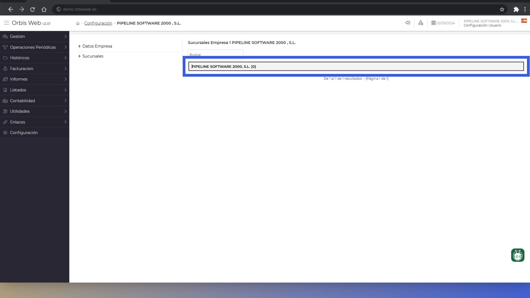
Task: Click the Informes sidebar icon
Action: tap(5, 79)
